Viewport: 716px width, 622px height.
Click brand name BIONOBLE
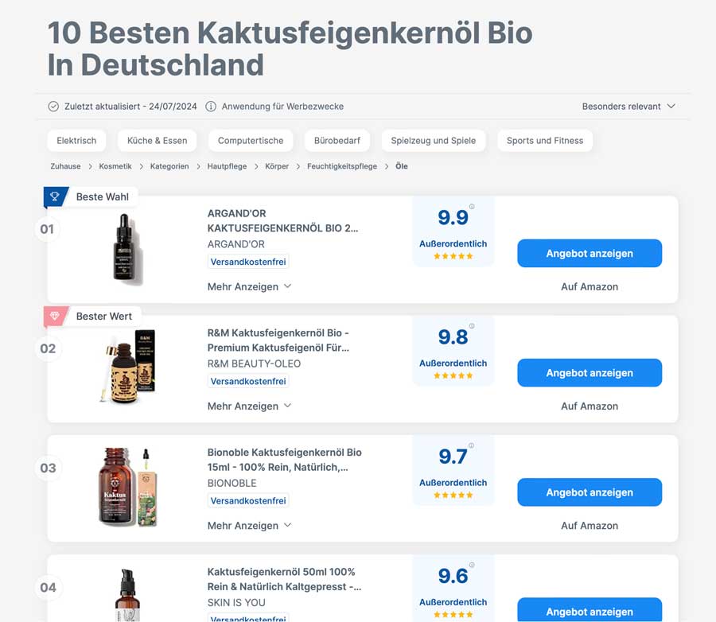(x=232, y=483)
